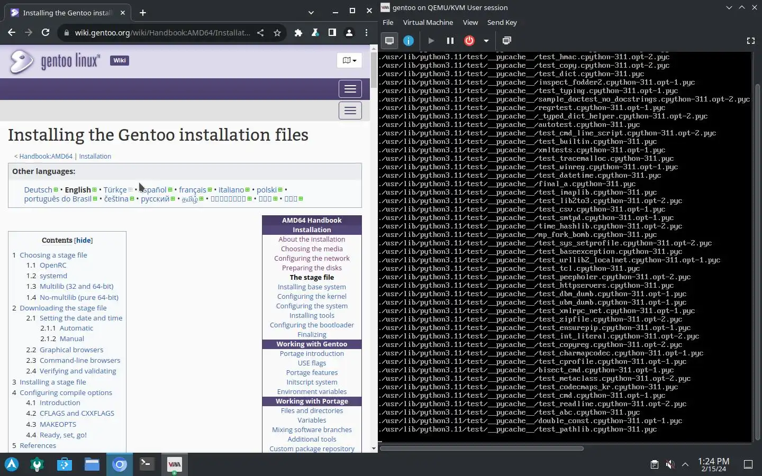
Task: Click the Handbook:AMD64 breadcrumb link
Action: pos(46,157)
